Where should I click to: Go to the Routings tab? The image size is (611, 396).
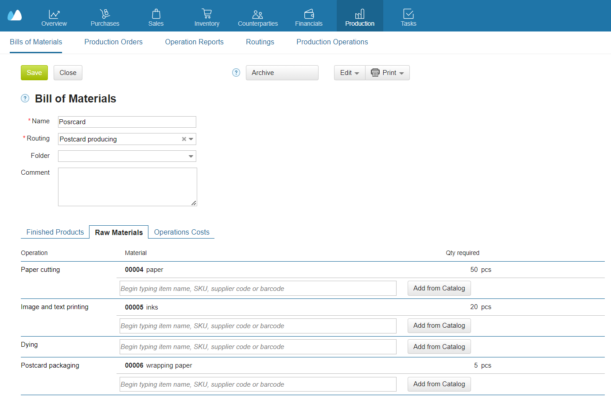pos(260,42)
